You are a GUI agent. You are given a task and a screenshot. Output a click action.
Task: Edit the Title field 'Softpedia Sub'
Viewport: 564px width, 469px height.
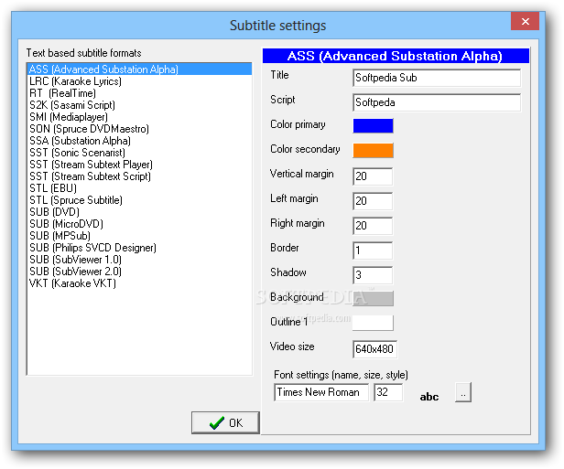437,78
